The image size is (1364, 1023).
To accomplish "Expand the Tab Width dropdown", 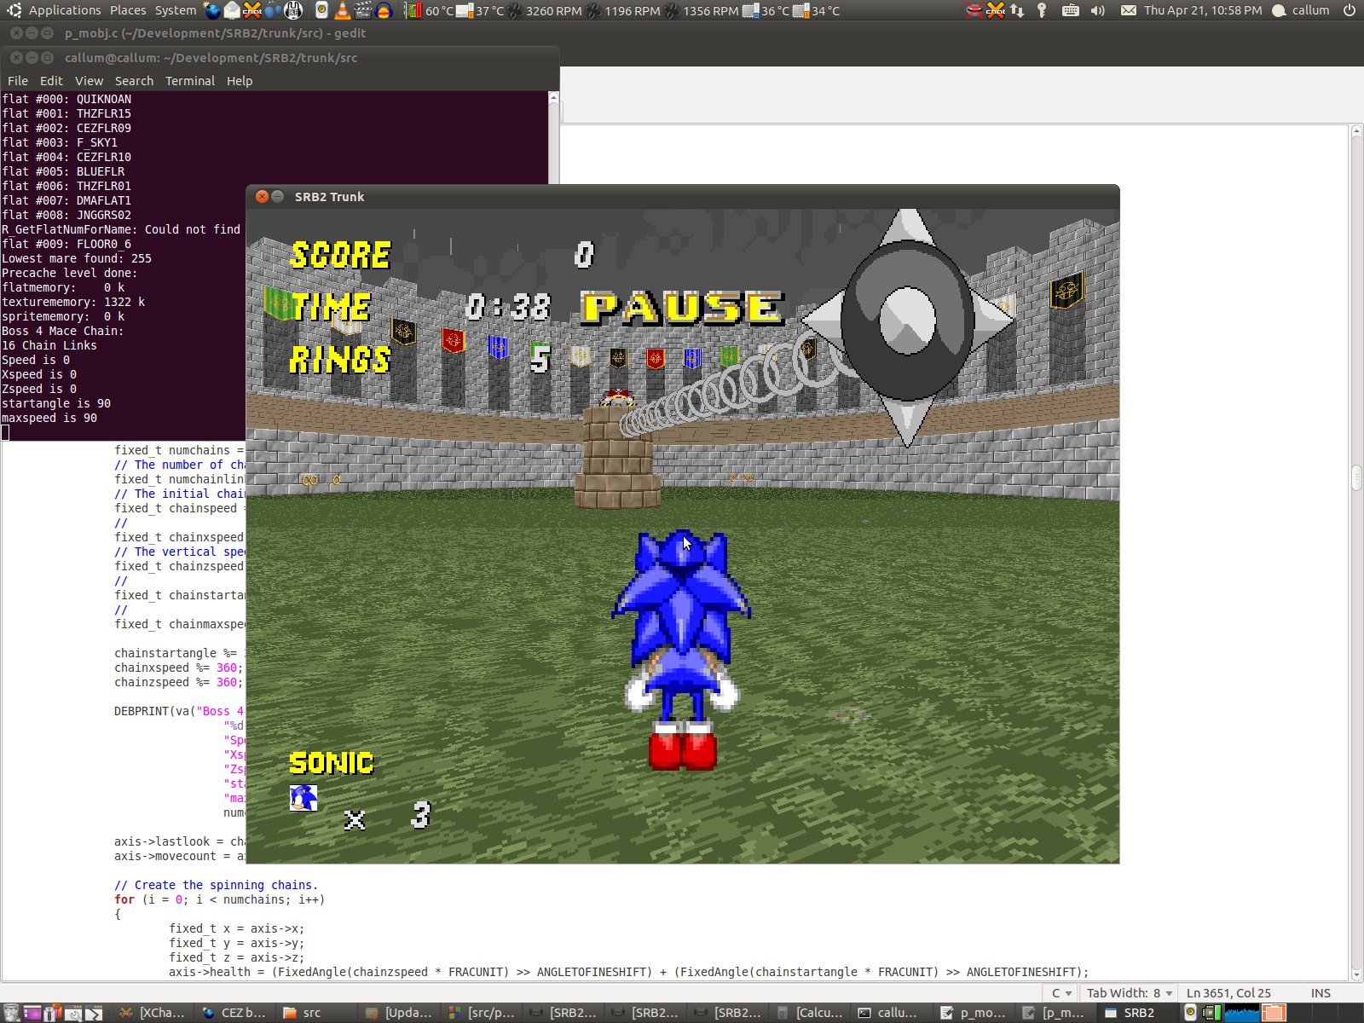I will pos(1129,993).
